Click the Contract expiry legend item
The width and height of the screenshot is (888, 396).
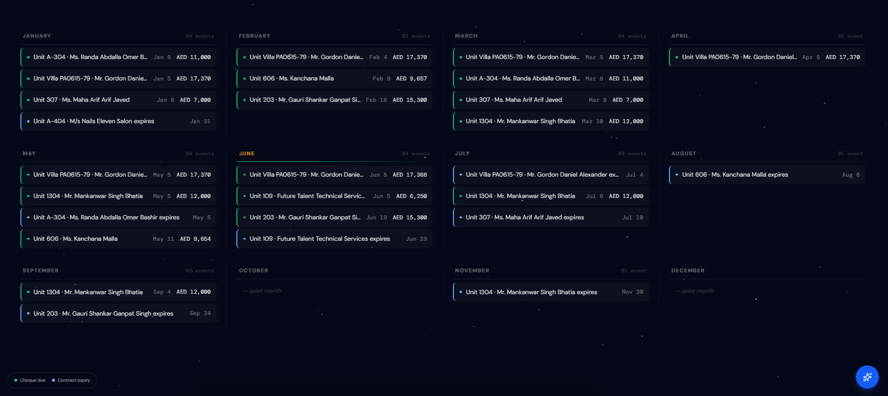coord(71,380)
